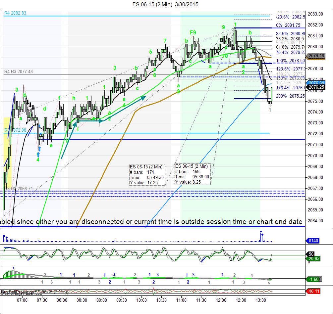Click the '100% 2078.50' Fibonacci label
The width and height of the screenshot is (333, 314).
pyautogui.click(x=290, y=61)
